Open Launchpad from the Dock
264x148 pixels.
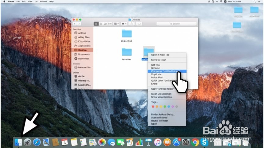(x=27, y=143)
